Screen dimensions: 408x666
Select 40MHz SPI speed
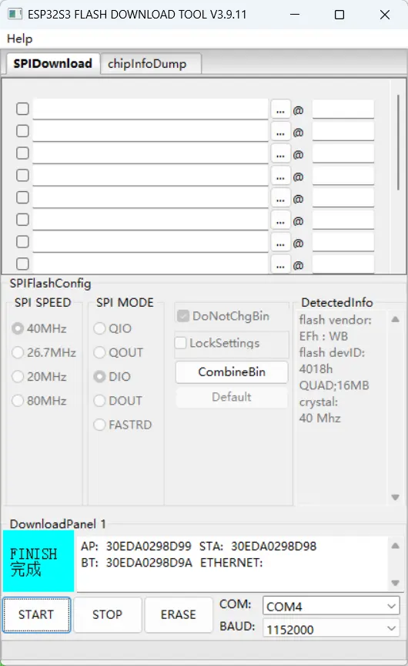39,328
